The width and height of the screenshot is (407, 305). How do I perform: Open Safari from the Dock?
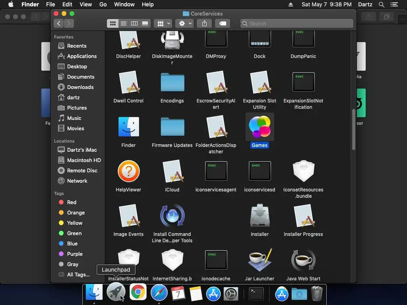[159, 293]
